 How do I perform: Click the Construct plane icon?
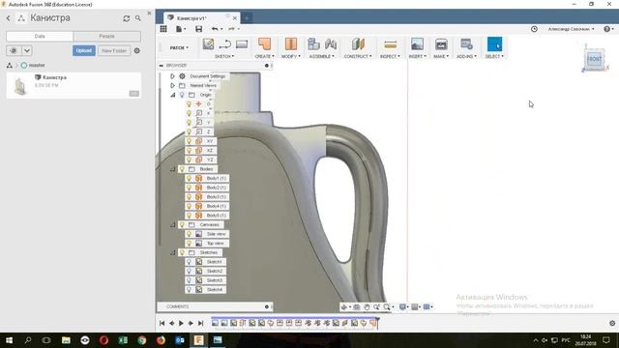click(358, 44)
